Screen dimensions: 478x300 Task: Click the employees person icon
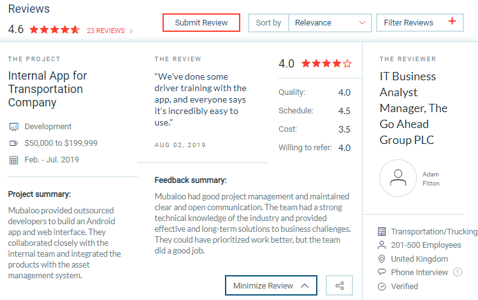[x=382, y=245]
